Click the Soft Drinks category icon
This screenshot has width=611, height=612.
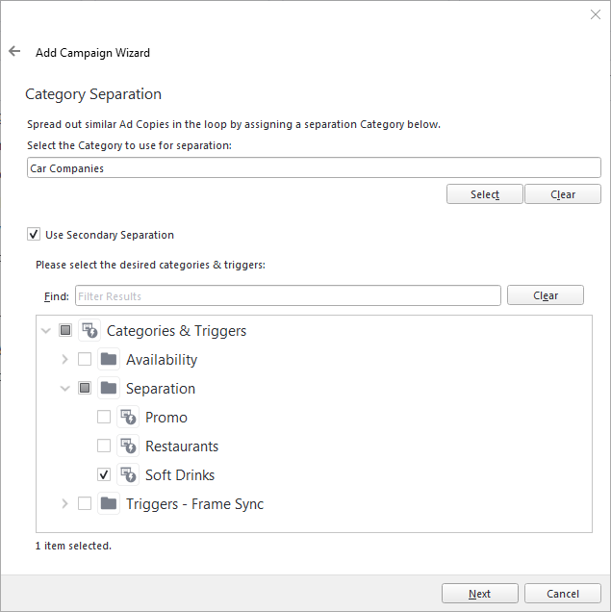pos(128,474)
